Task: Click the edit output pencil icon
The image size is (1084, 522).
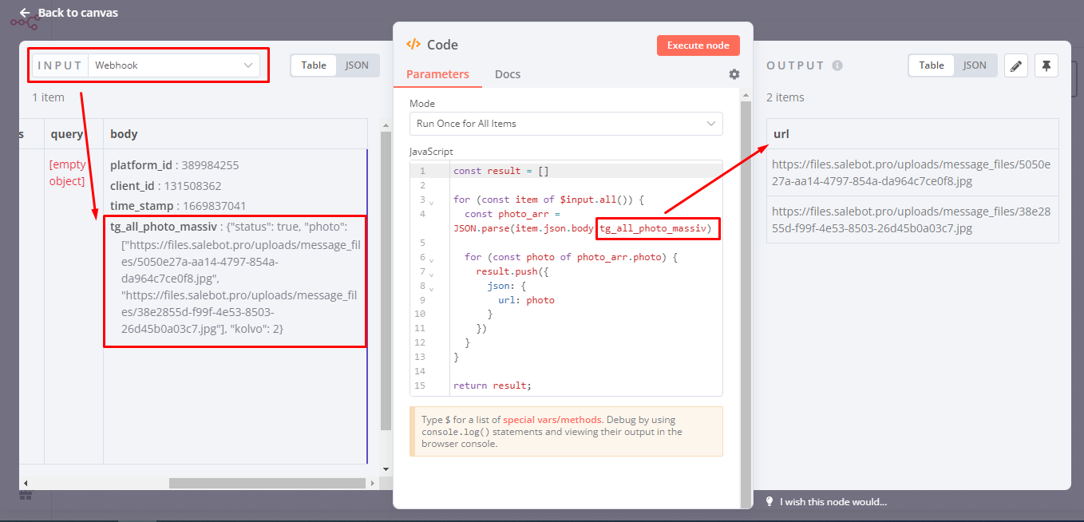Action: (x=1015, y=65)
